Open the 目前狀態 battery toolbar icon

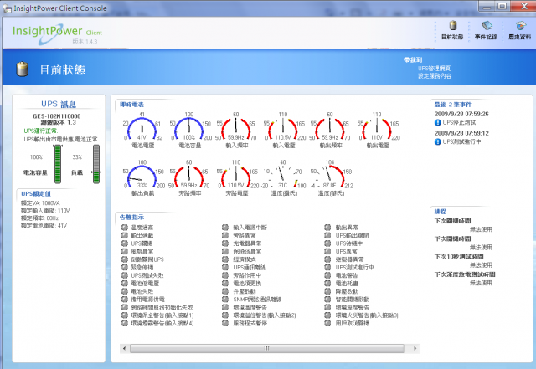click(x=453, y=26)
